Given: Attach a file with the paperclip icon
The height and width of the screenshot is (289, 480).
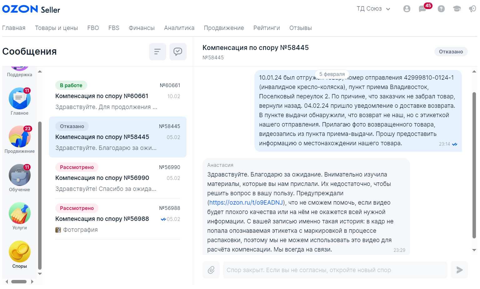Looking at the screenshot, I should click(211, 270).
